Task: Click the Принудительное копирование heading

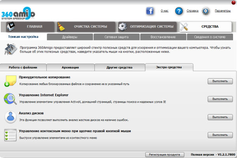Action: [45, 77]
